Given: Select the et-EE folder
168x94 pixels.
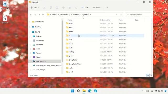Looking at the screenshot, I should tap(71, 27).
